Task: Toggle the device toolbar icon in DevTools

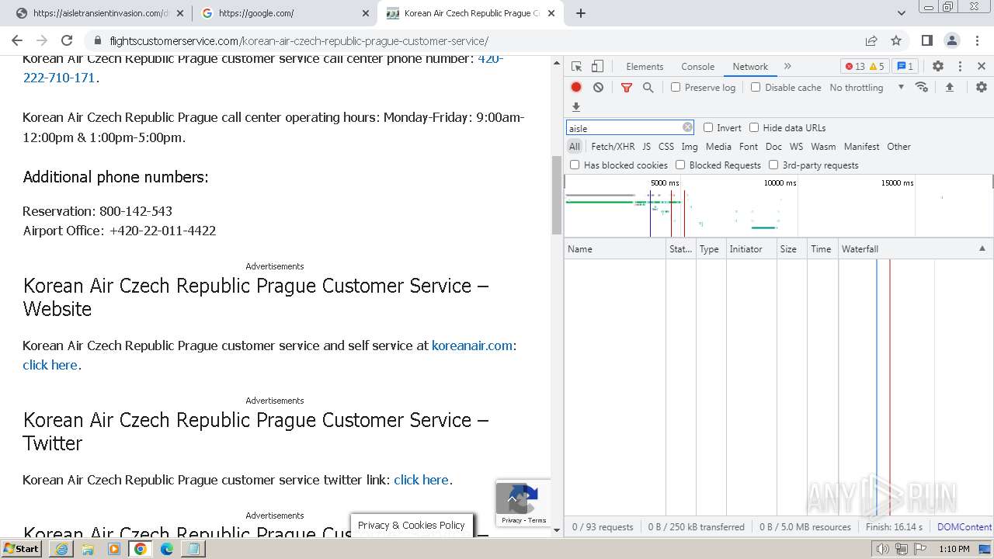Action: (x=597, y=66)
